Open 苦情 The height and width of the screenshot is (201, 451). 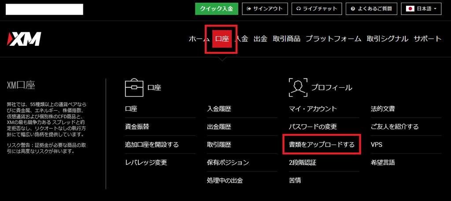click(x=295, y=181)
